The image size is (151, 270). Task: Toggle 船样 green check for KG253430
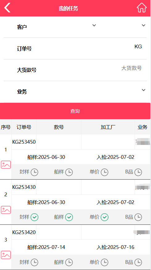tap(69, 217)
